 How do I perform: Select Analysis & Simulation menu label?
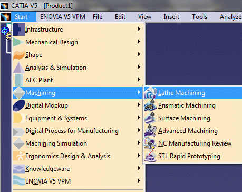pyautogui.click(x=56, y=68)
